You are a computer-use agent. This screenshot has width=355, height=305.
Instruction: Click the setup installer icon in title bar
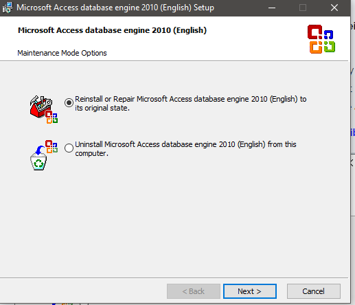[8, 8]
